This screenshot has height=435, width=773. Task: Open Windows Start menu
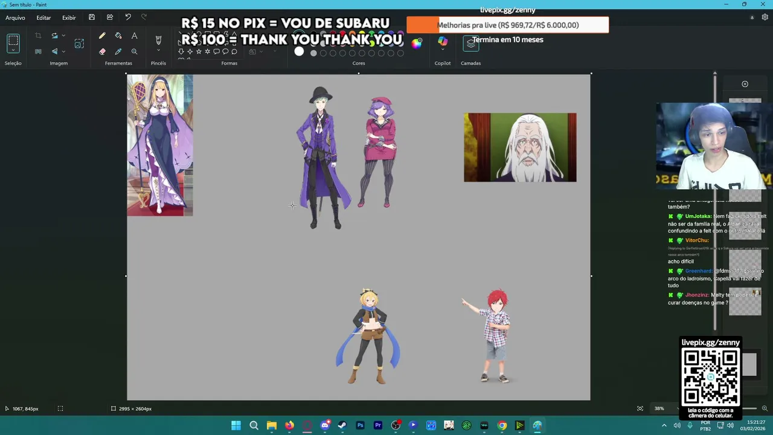[x=236, y=425]
